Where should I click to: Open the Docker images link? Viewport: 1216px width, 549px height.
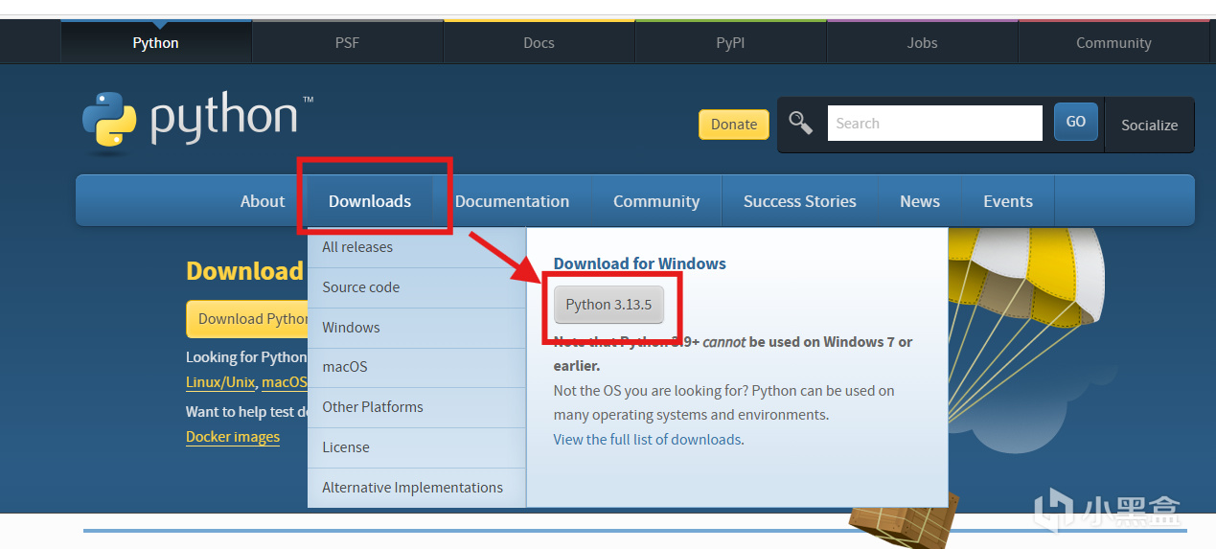[233, 437]
